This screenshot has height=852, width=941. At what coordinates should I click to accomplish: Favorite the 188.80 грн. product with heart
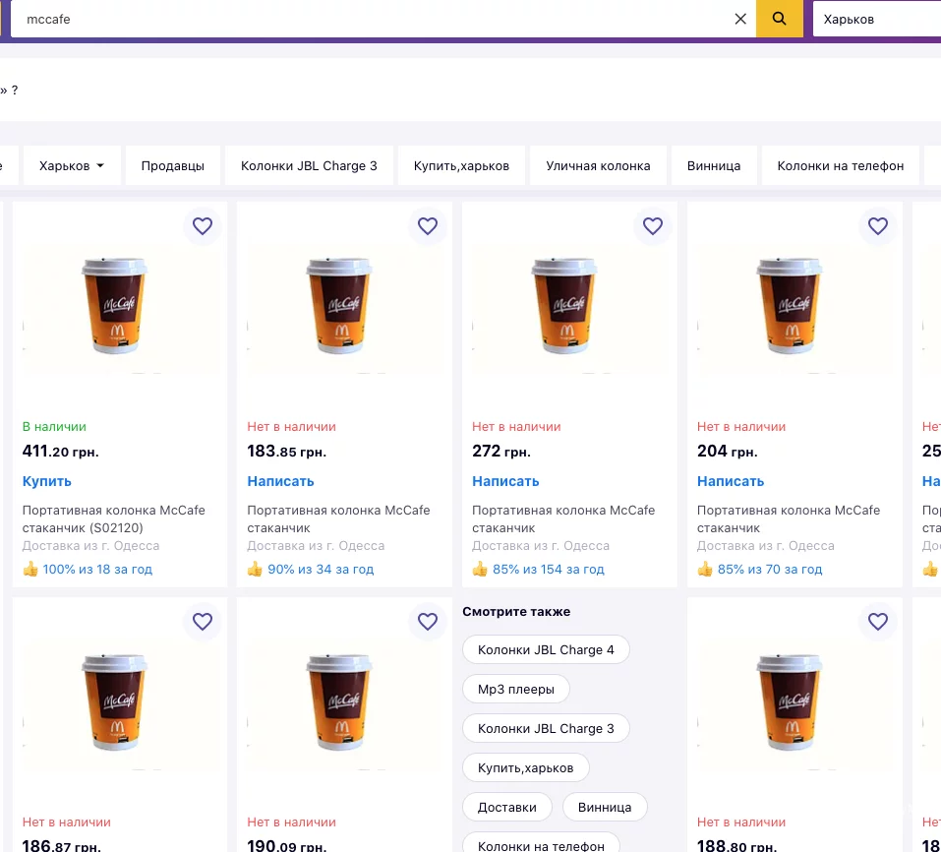pyautogui.click(x=877, y=622)
